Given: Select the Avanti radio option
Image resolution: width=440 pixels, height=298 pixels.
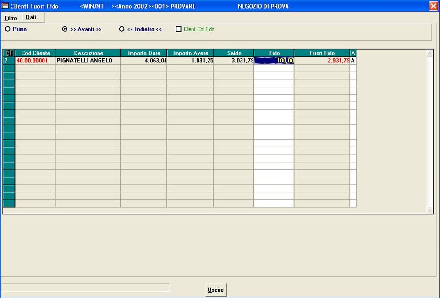Looking at the screenshot, I should (65, 29).
